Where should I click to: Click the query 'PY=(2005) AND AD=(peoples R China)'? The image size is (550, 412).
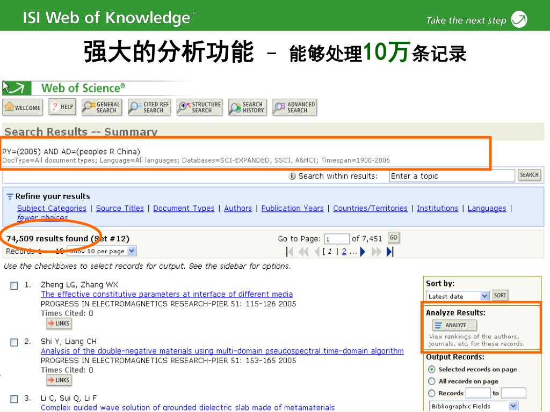pyautogui.click(x=71, y=151)
